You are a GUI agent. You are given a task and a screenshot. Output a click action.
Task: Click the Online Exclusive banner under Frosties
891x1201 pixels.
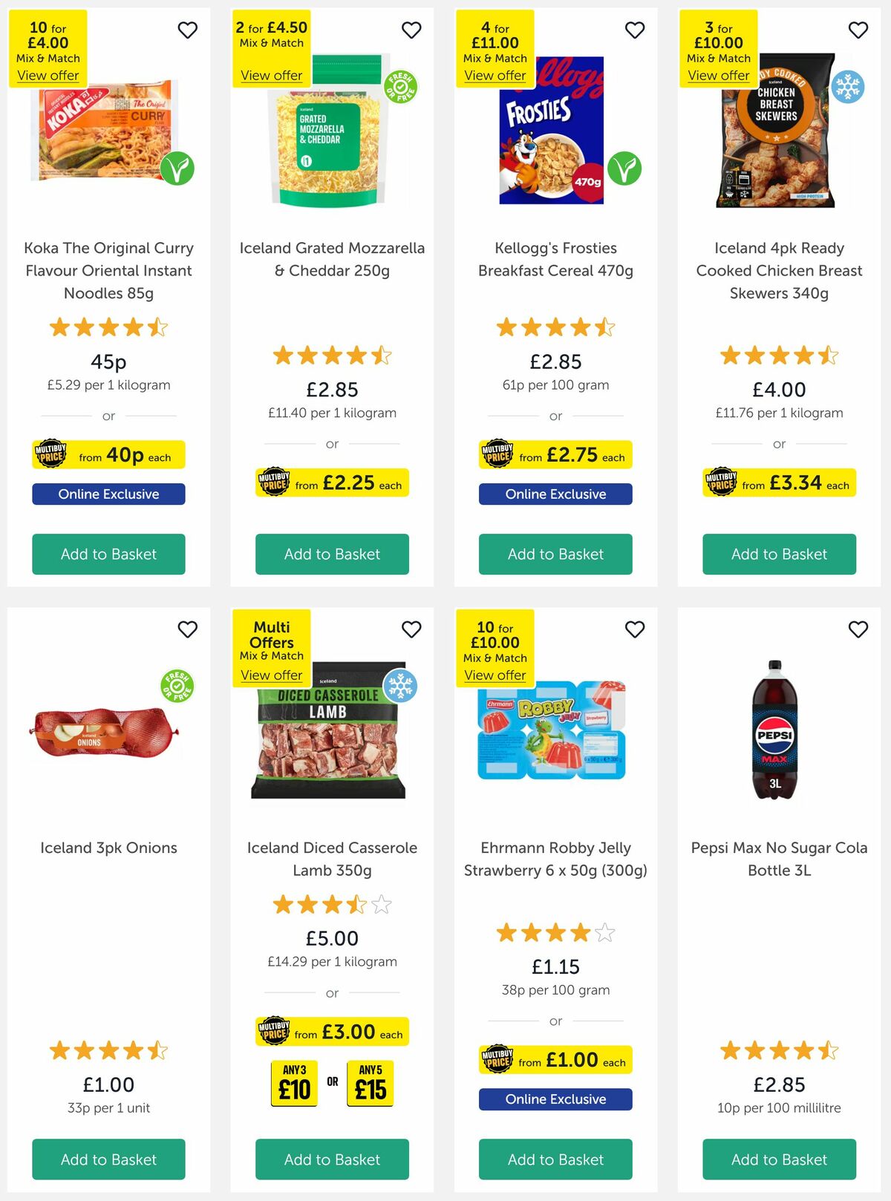click(555, 494)
